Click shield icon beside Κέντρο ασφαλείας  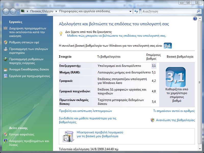click(5, 134)
